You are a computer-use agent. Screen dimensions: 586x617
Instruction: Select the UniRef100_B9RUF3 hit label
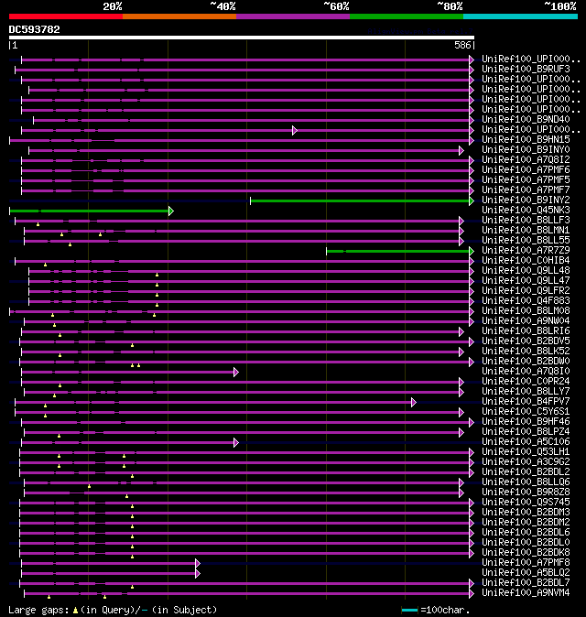pos(526,70)
